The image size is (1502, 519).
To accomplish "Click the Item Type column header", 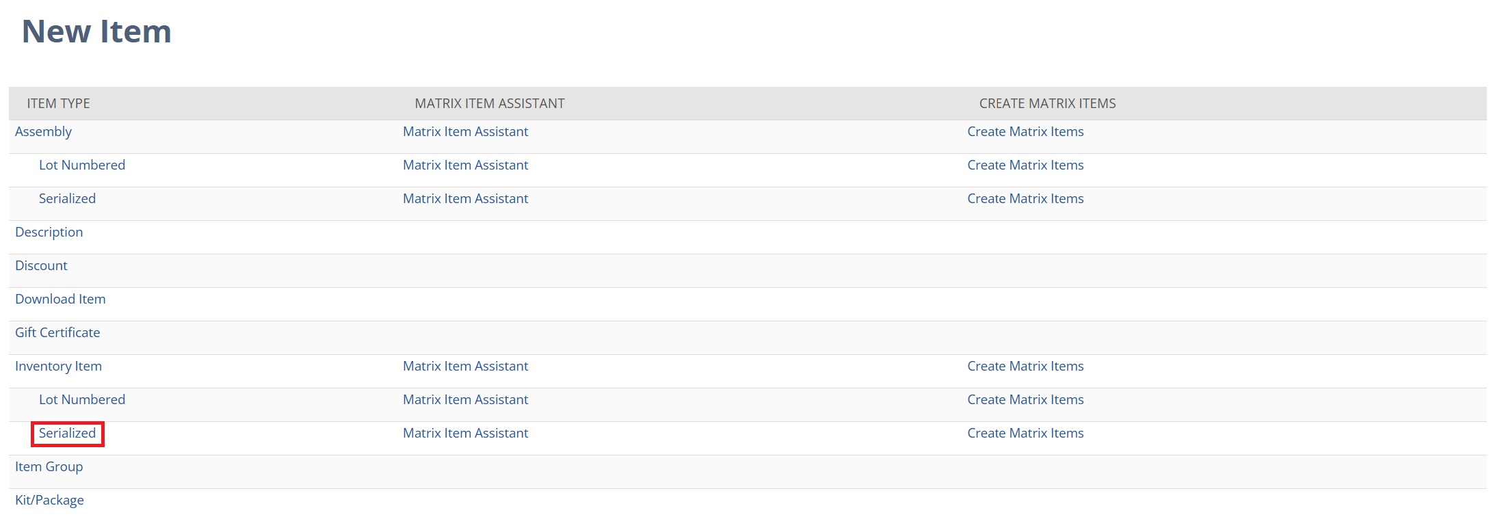I will tap(58, 103).
